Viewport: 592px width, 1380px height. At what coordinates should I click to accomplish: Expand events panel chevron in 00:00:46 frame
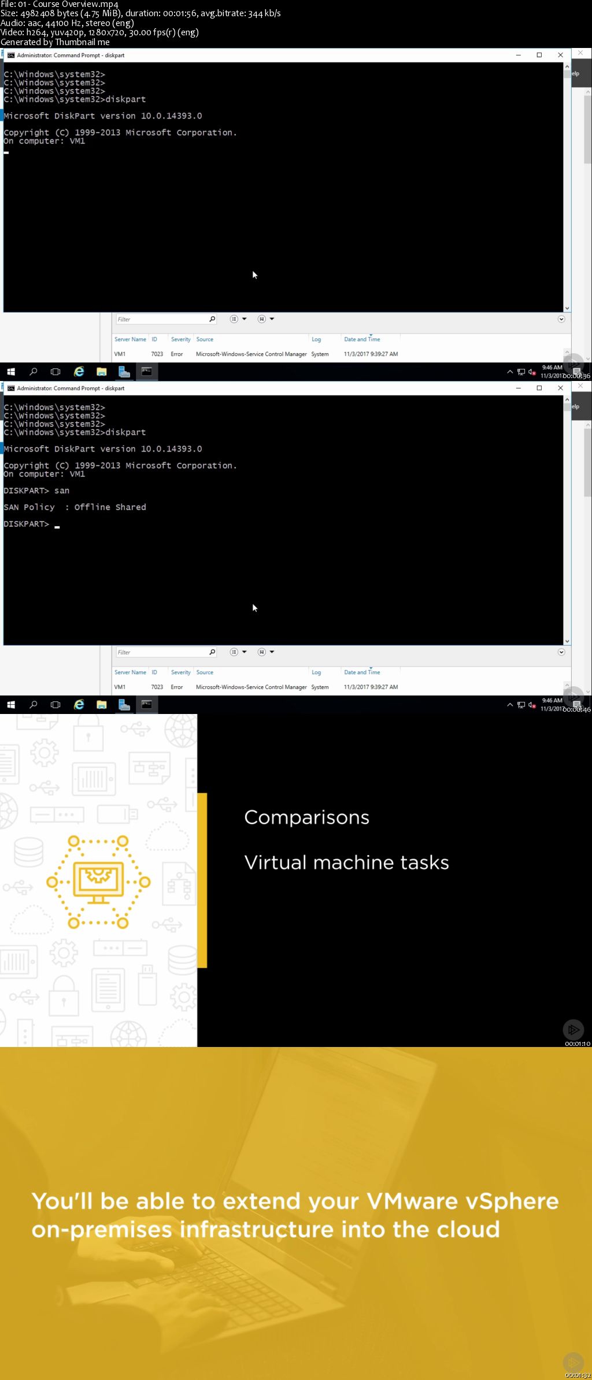561,652
